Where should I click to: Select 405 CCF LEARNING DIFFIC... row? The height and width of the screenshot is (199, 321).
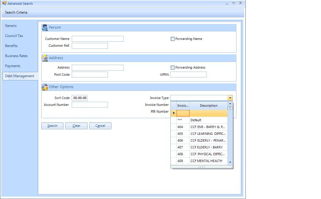tap(199, 134)
